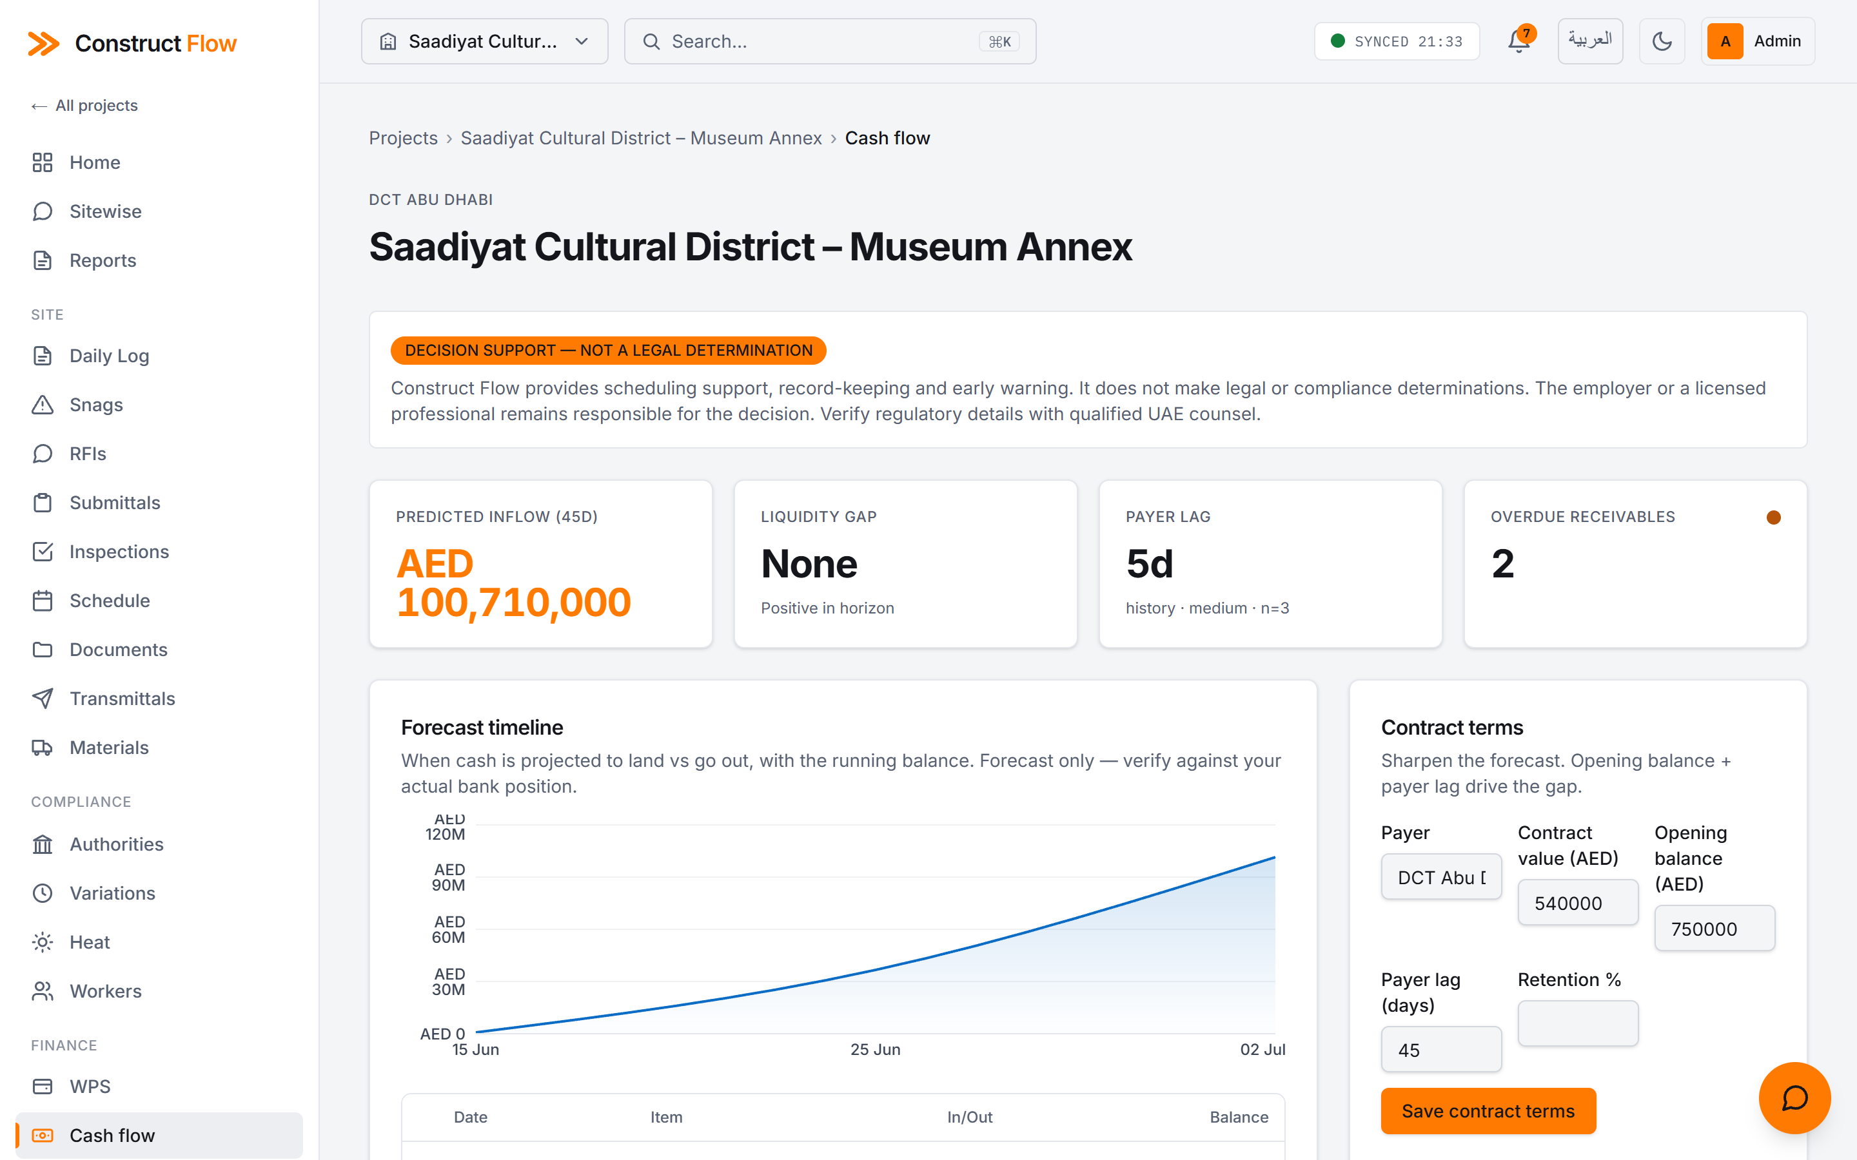Click the Opening balance field showing 750000
This screenshot has height=1160, width=1857.
pos(1715,929)
